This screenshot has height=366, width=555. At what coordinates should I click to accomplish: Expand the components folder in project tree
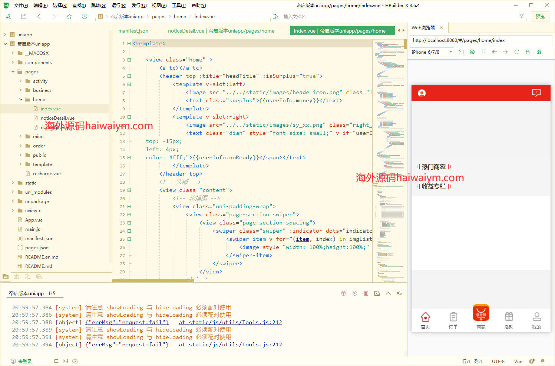(13, 63)
